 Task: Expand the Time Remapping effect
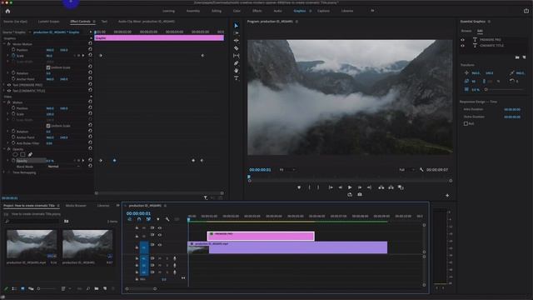coord(4,172)
